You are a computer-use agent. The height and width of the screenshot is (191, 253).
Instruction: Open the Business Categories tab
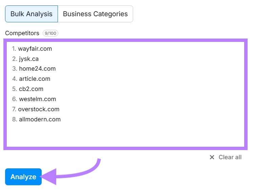(95, 14)
